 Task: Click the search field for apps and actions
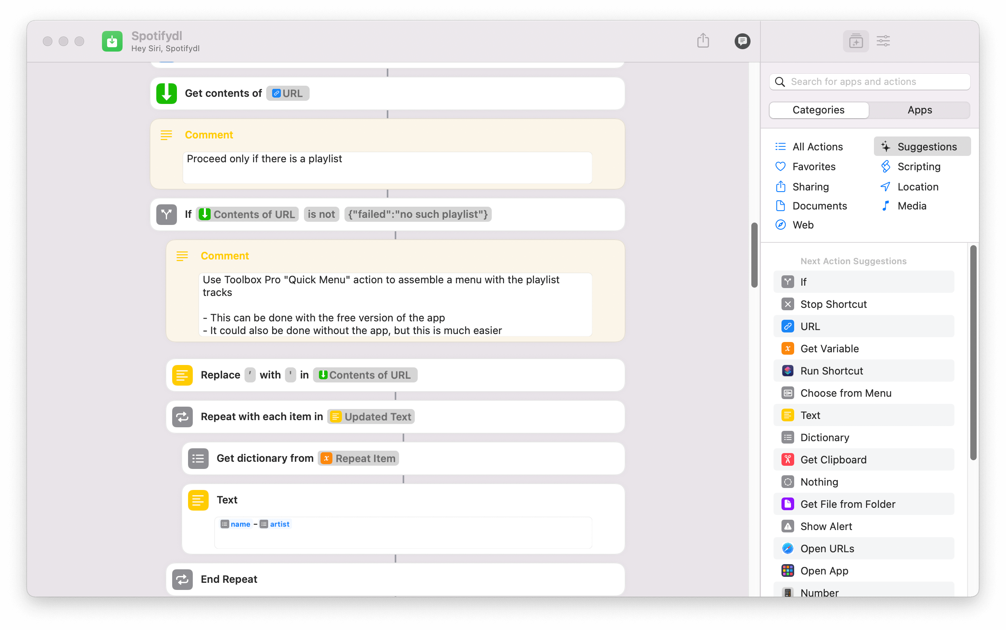click(x=869, y=82)
